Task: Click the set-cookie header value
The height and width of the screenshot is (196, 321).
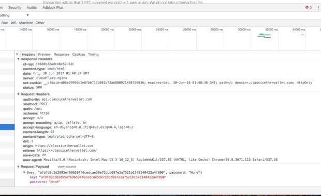Action: 178,83
